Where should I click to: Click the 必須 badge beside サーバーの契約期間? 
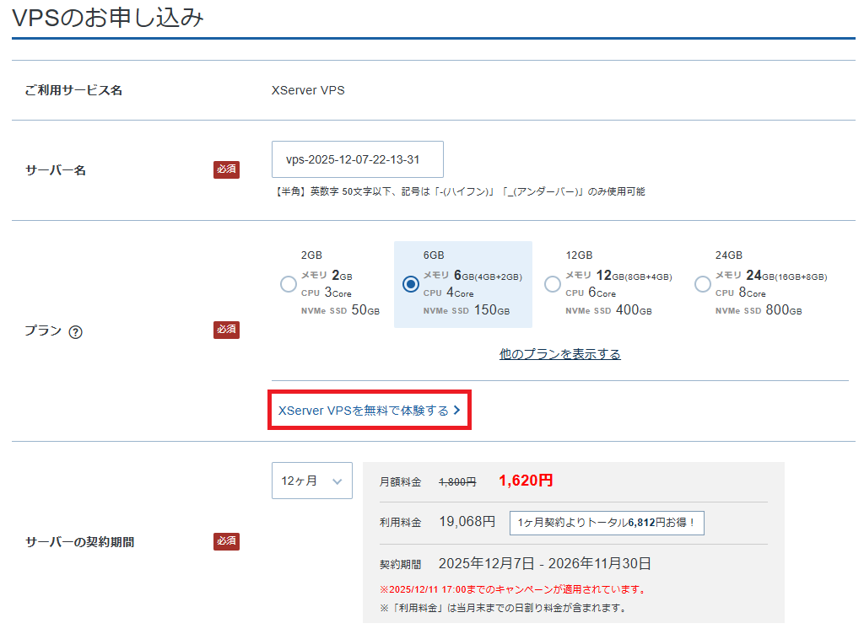click(x=226, y=541)
